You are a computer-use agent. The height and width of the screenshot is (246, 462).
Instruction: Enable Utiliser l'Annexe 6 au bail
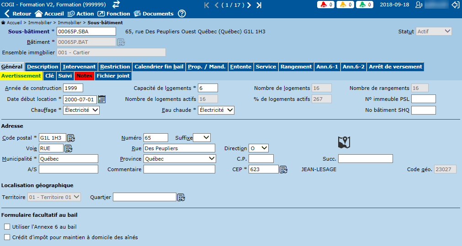tap(7, 227)
